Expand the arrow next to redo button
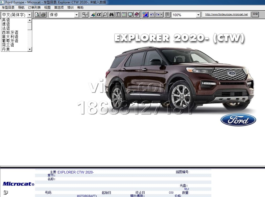265x197 pixels. pos(162,15)
